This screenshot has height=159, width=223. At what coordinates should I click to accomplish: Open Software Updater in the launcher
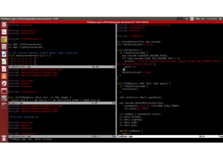point(4,98)
